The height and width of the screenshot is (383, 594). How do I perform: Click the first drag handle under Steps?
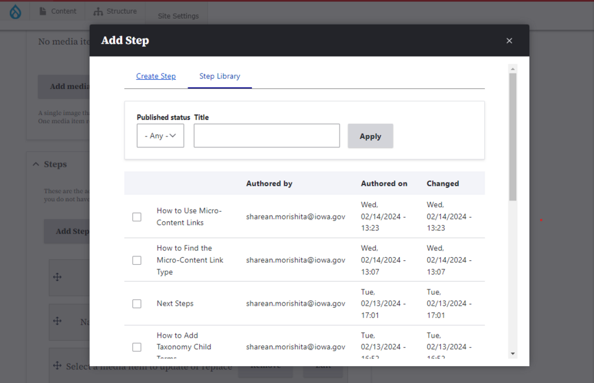pyautogui.click(x=57, y=277)
